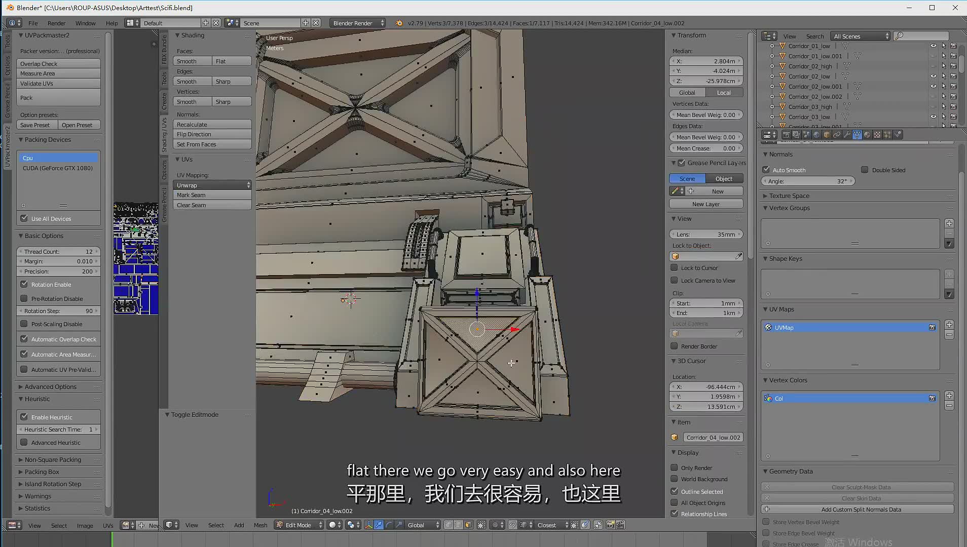This screenshot has width=967, height=547.
Task: Enable Post-Scaling Disable checkbox
Action: [24, 324]
